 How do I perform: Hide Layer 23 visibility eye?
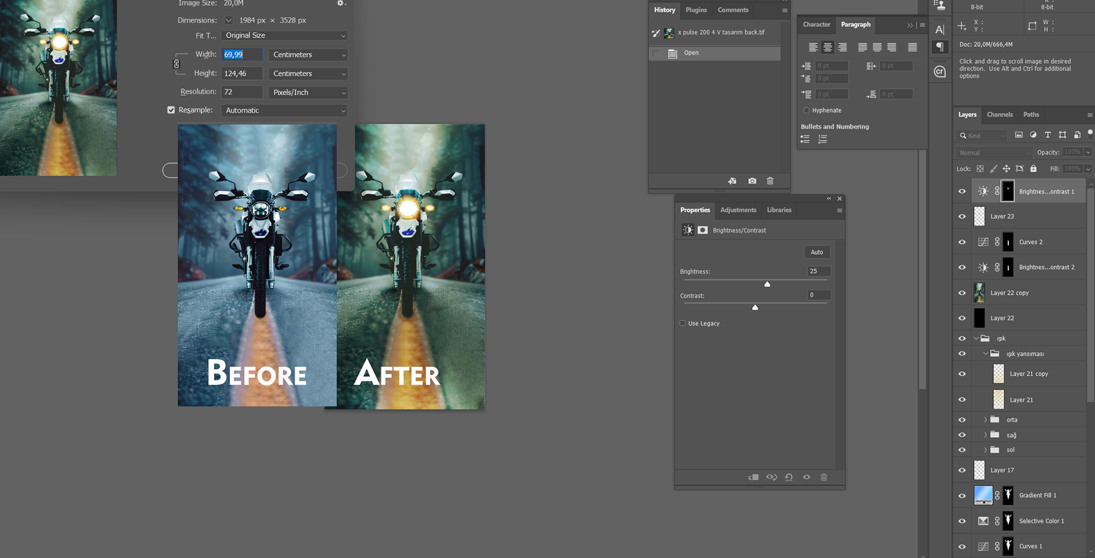click(x=962, y=217)
